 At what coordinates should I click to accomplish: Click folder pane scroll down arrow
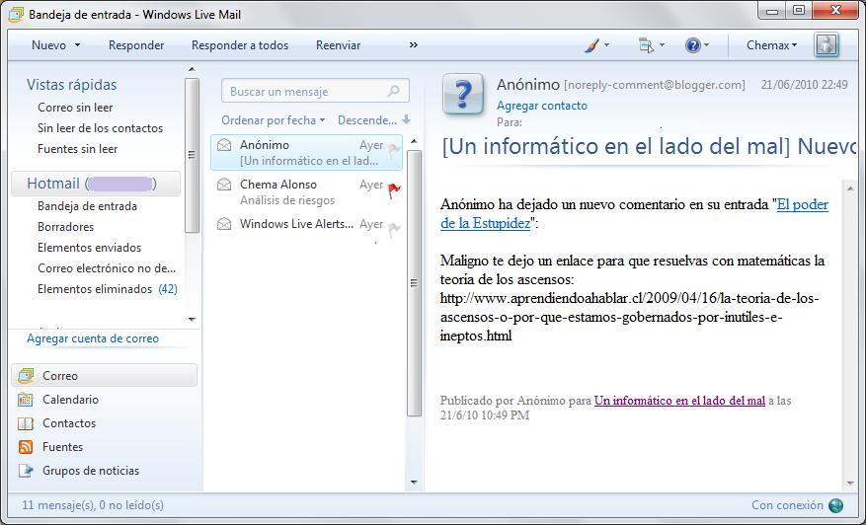[192, 319]
